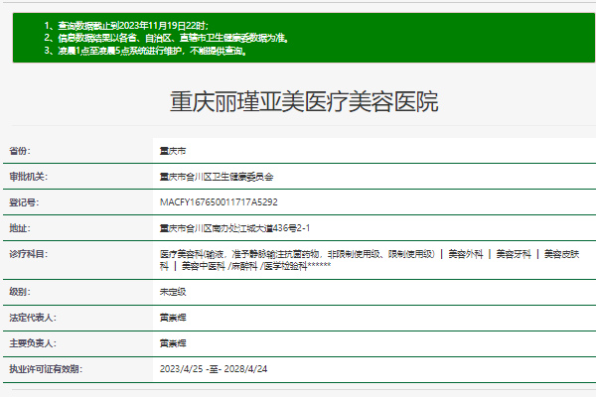Click the 省份 label

tap(20, 151)
